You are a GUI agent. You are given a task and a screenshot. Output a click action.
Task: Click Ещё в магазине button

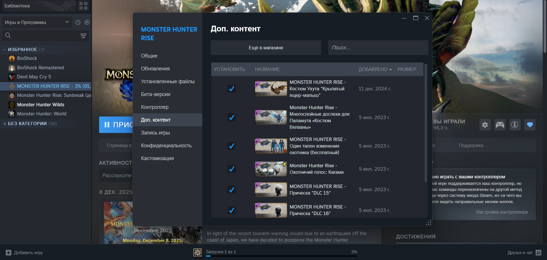[x=266, y=48]
